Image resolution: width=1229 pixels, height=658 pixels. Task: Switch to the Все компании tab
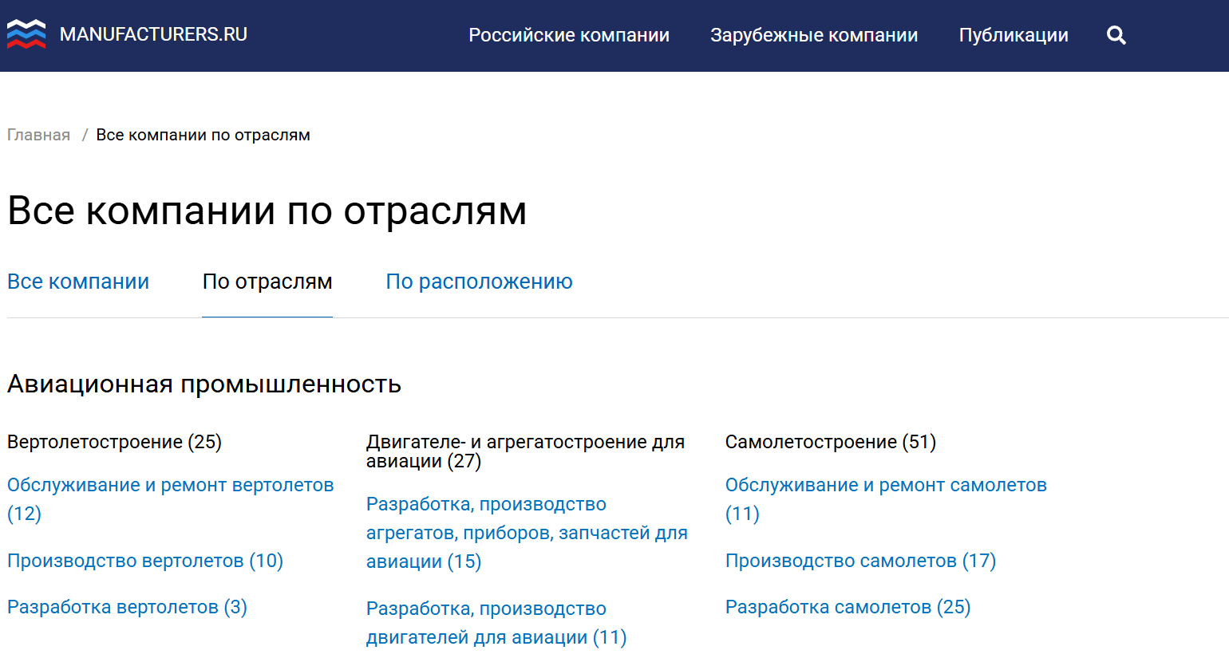pyautogui.click(x=78, y=282)
